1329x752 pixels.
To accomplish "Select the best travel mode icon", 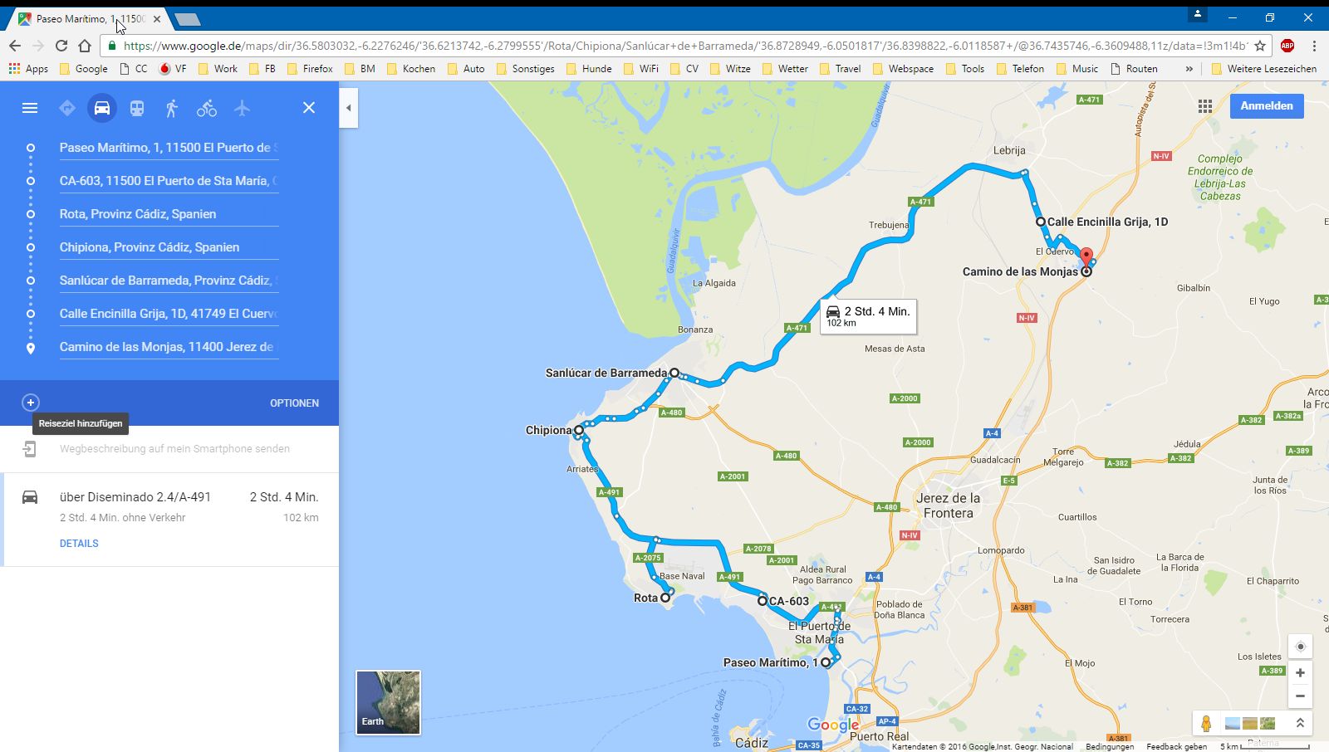I will (x=67, y=108).
